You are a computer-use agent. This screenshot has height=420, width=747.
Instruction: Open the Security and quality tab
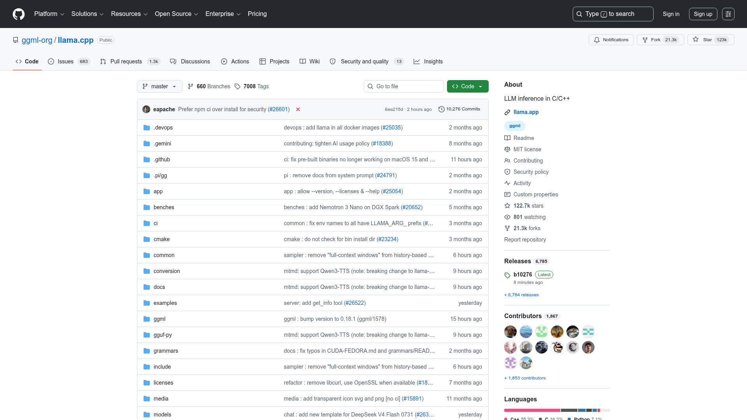pos(366,61)
